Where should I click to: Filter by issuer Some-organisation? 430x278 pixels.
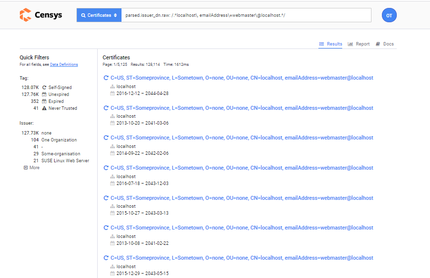[x=61, y=154]
